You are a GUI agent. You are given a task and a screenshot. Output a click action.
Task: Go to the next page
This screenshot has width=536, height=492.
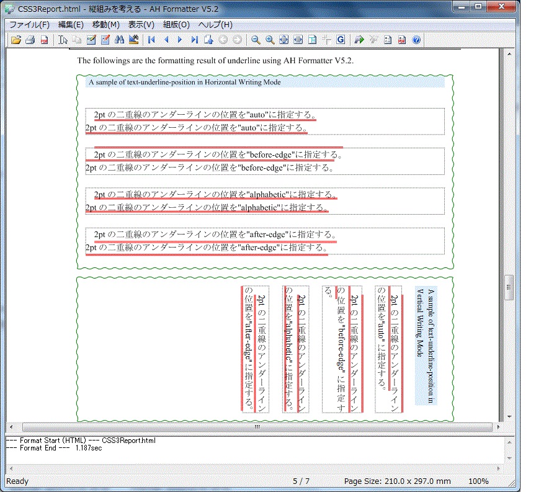180,40
